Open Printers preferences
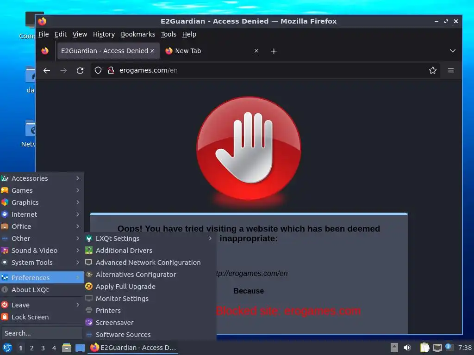The image size is (474, 355). [150, 311]
